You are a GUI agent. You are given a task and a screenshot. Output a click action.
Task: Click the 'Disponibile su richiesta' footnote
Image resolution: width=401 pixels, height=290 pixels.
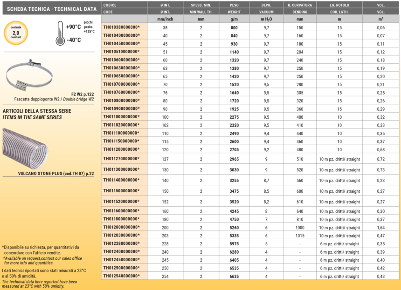(41, 250)
